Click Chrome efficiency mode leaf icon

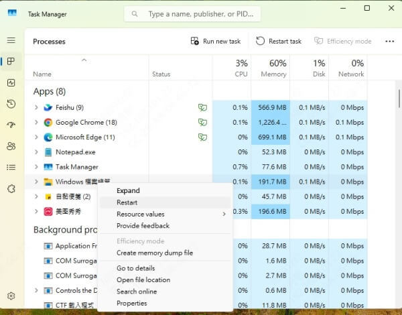(x=202, y=123)
